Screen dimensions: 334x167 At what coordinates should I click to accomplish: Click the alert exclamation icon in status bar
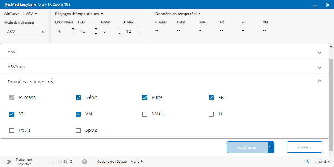(x=85, y=162)
